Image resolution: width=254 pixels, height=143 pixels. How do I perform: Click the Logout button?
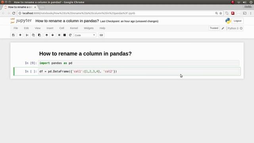(x=237, y=21)
